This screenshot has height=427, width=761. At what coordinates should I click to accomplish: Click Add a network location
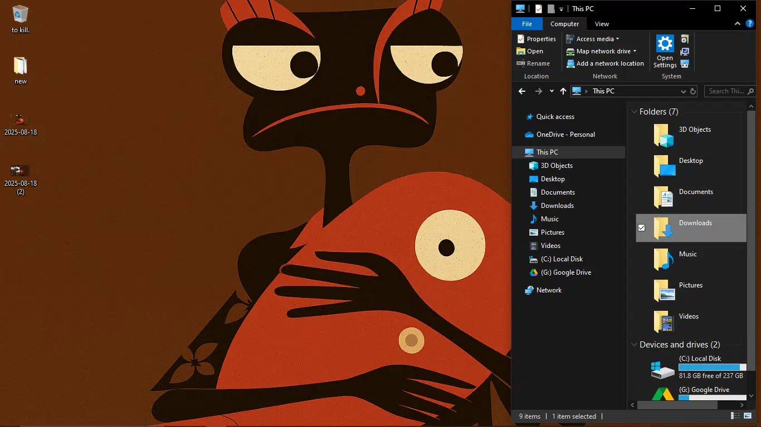605,63
